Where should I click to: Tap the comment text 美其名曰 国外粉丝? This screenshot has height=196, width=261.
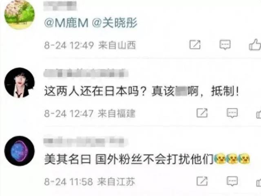pyautogui.click(x=129, y=159)
